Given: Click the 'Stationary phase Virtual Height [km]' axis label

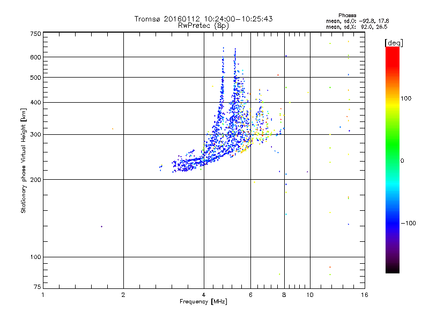Looking at the screenshot, I should pyautogui.click(x=24, y=161).
